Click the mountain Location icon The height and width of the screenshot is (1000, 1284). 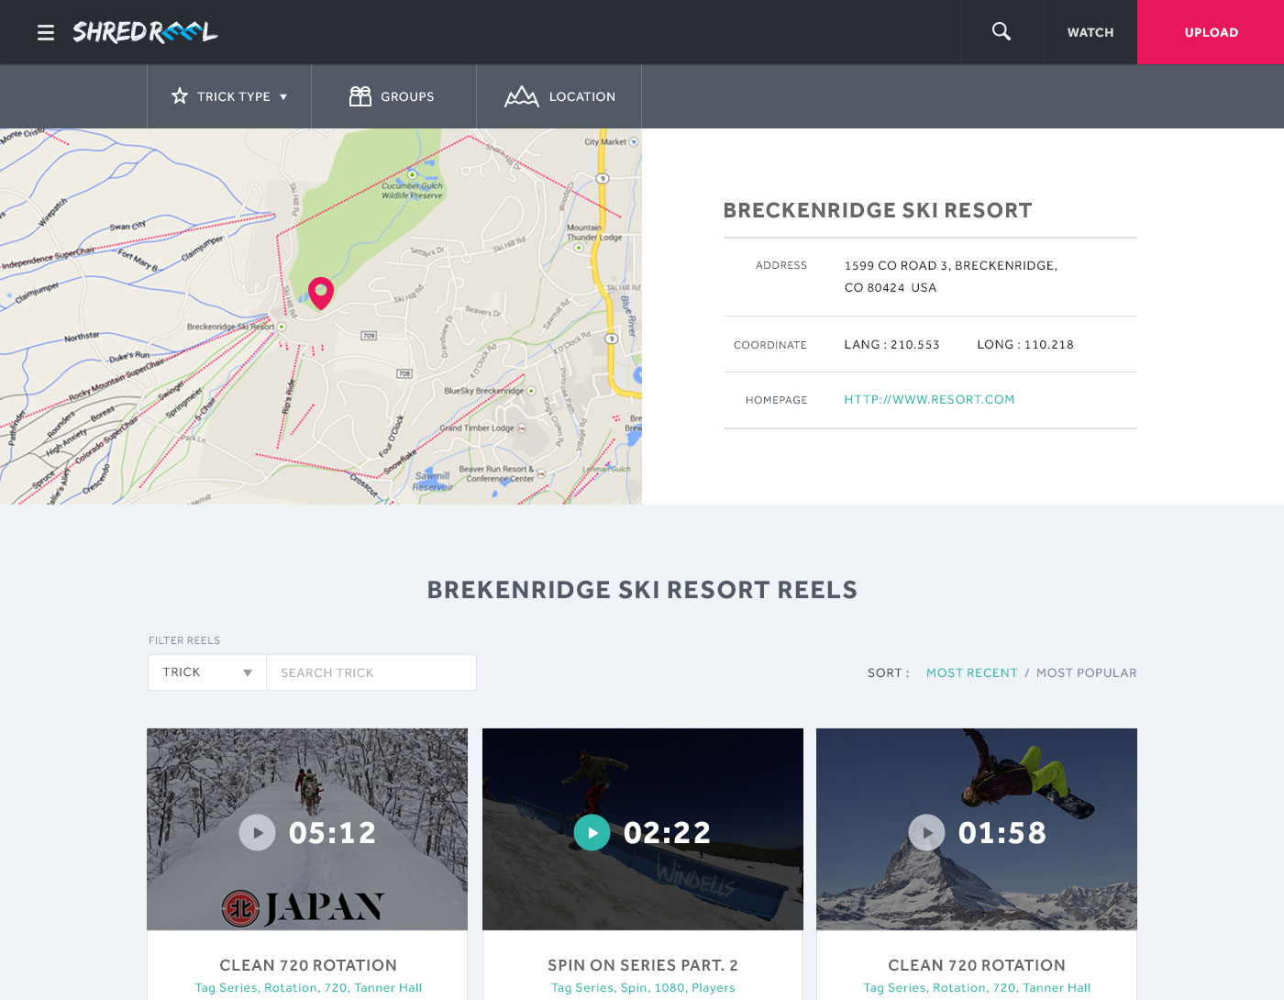pyautogui.click(x=522, y=96)
